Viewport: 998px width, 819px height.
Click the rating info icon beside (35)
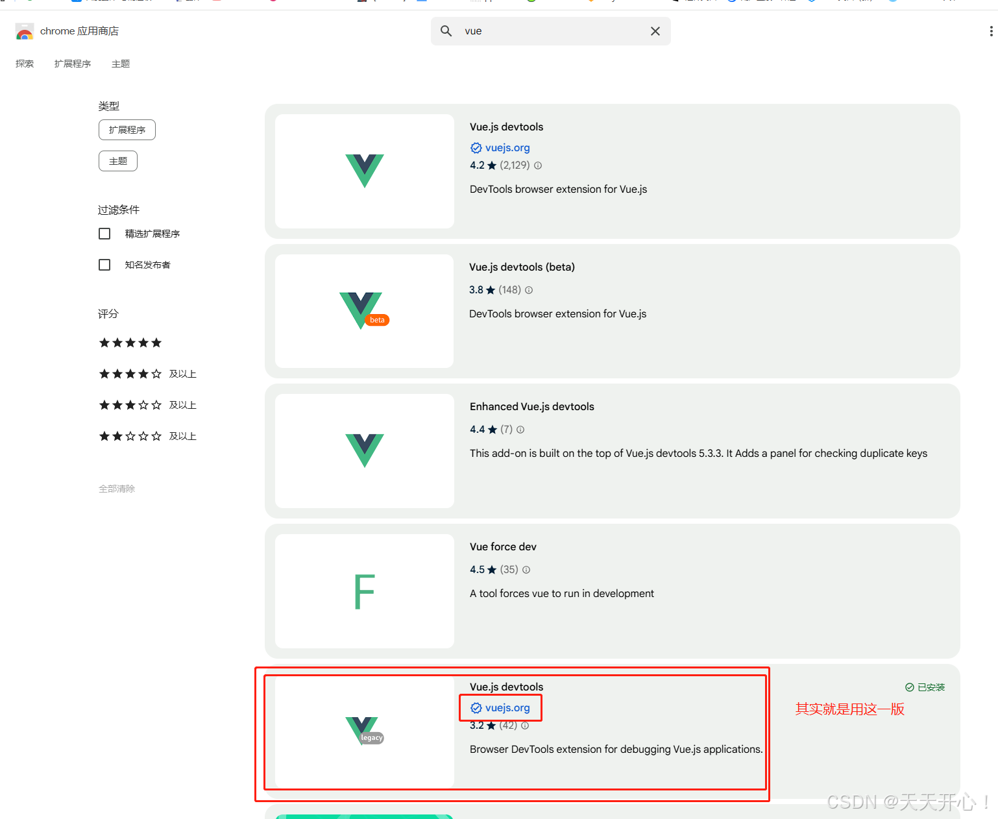tap(526, 570)
